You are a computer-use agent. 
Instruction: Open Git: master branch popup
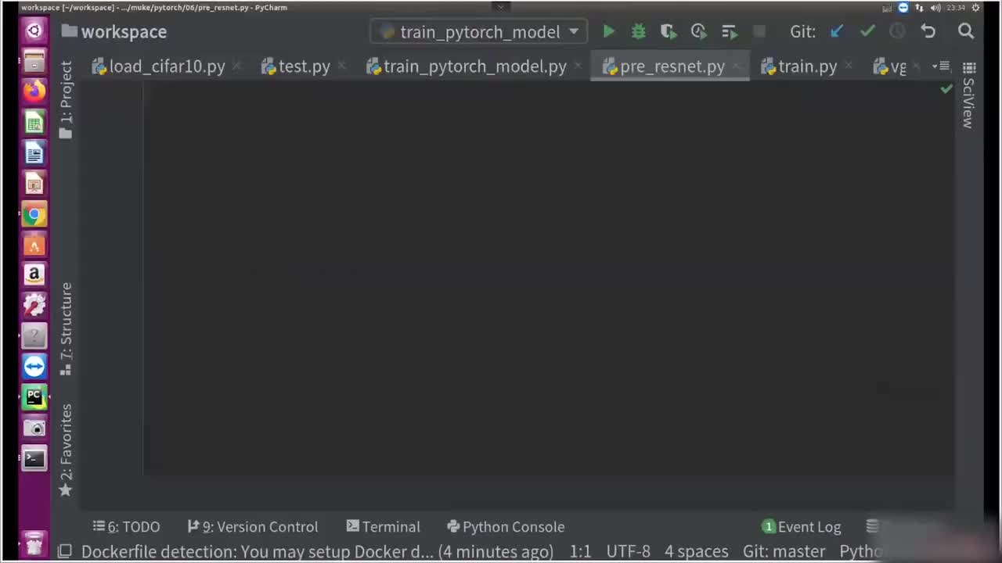(784, 551)
